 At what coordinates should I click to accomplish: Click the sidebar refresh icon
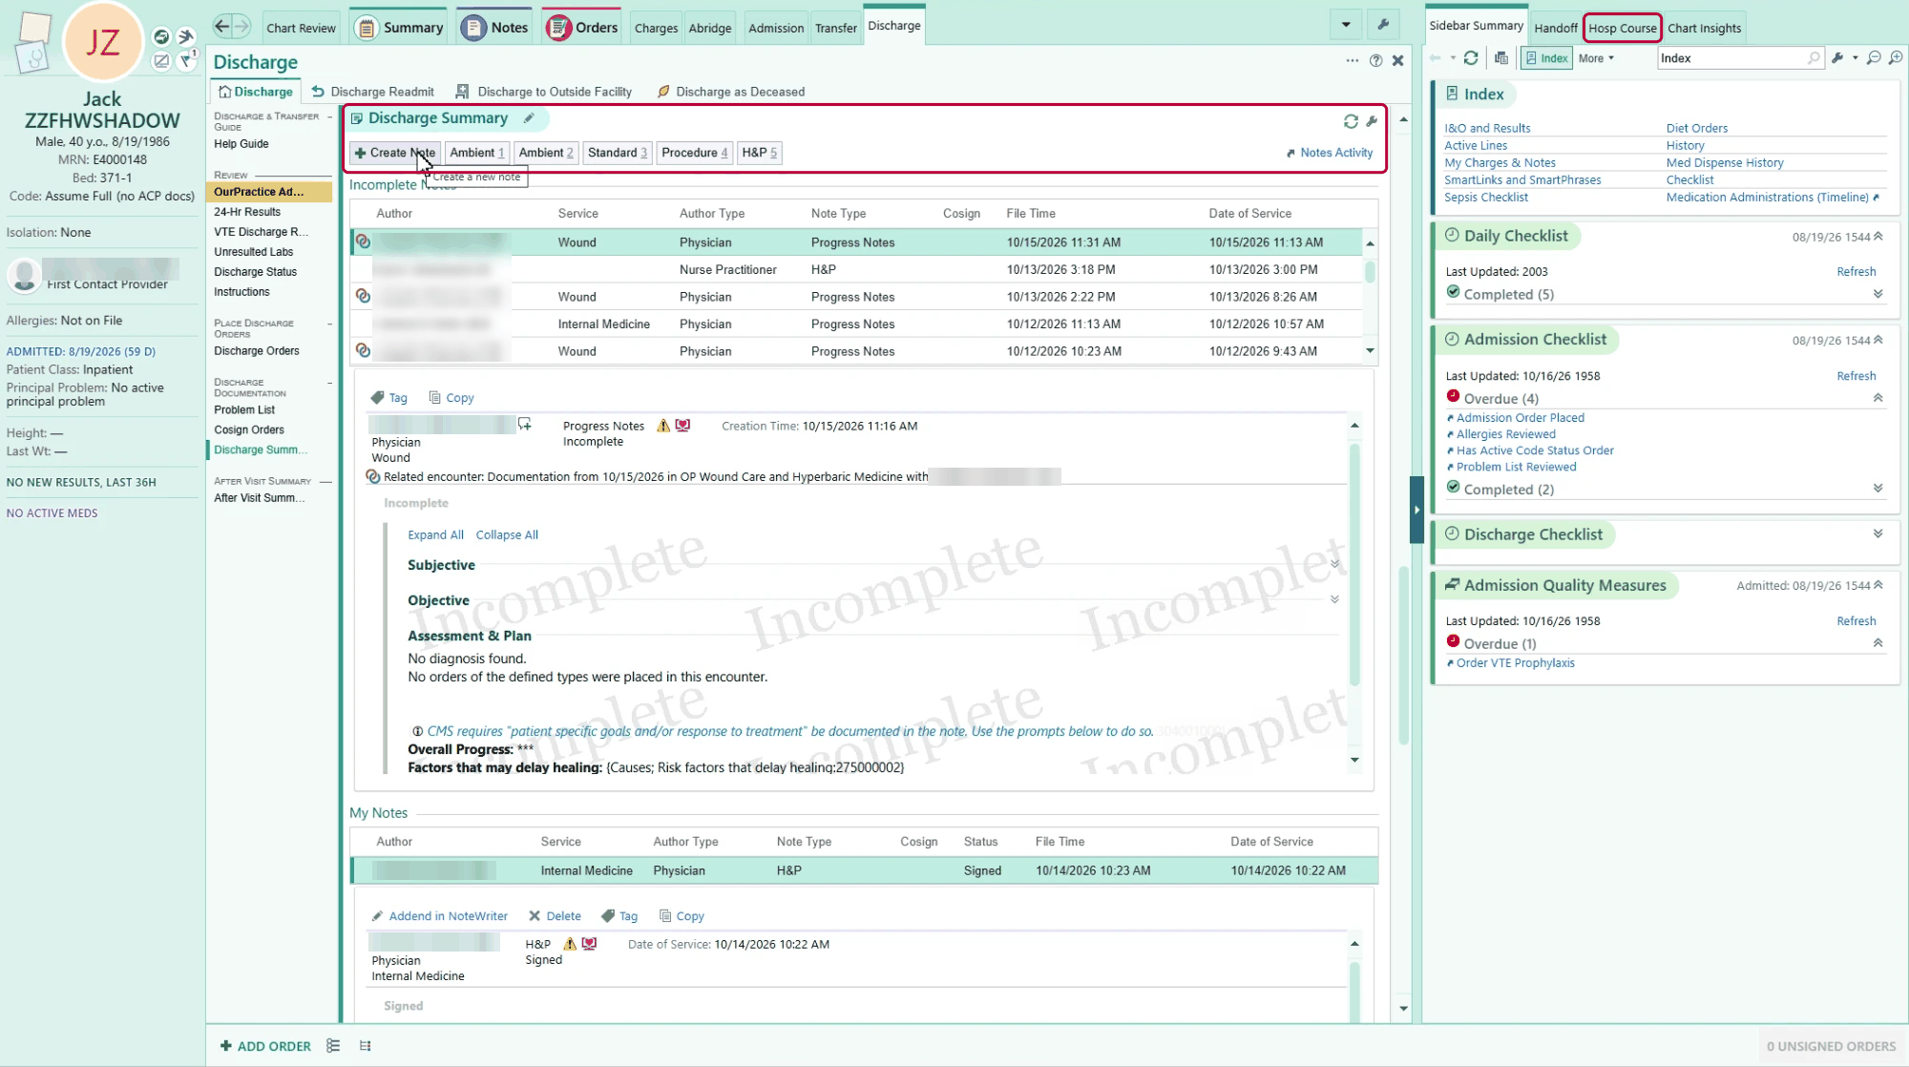[1471, 58]
